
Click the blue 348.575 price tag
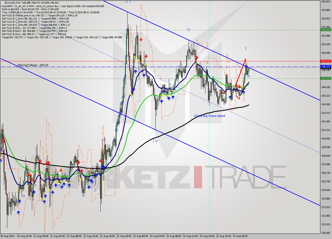click(326, 67)
